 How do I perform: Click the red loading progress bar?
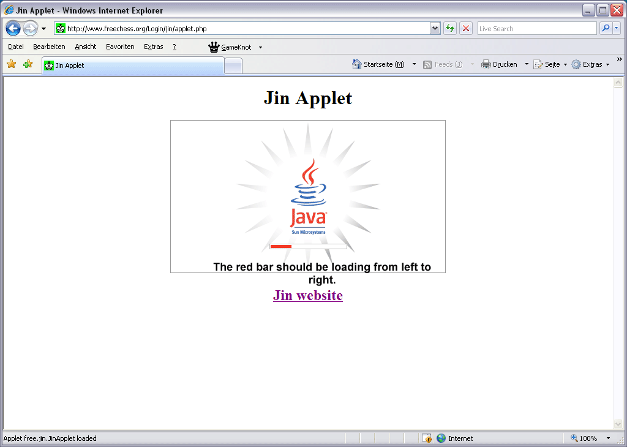[x=280, y=246]
